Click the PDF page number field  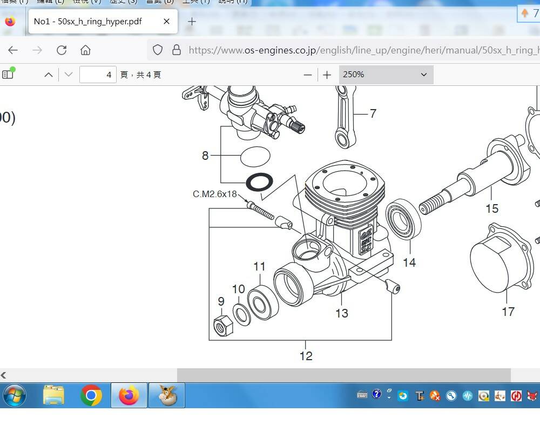click(98, 75)
